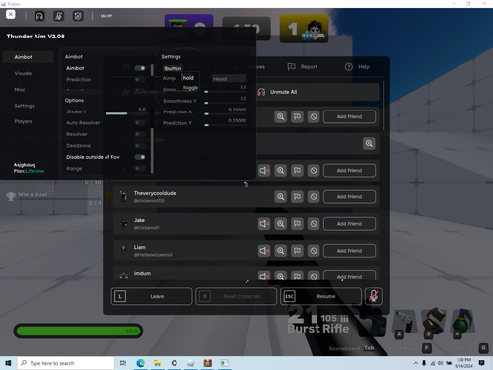
Task: Toggle Disable outside of Fov switch
Action: click(140, 157)
